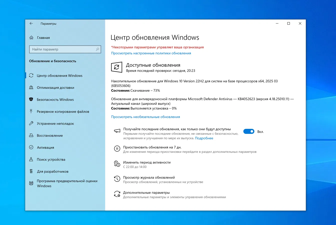Image resolution: width=336 pixels, height=225 pixels.
Task: Select Центр обновления Windows in the sidebar
Action: click(x=59, y=76)
